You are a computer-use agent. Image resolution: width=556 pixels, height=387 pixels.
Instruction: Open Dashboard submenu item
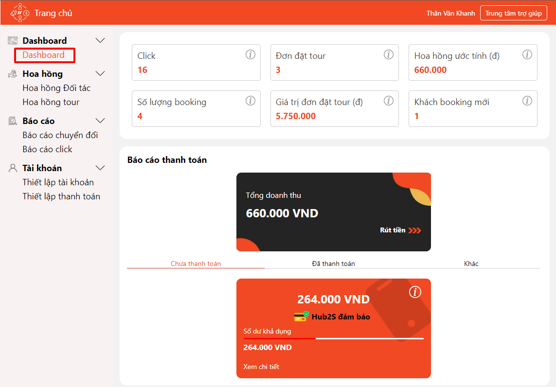coord(44,55)
